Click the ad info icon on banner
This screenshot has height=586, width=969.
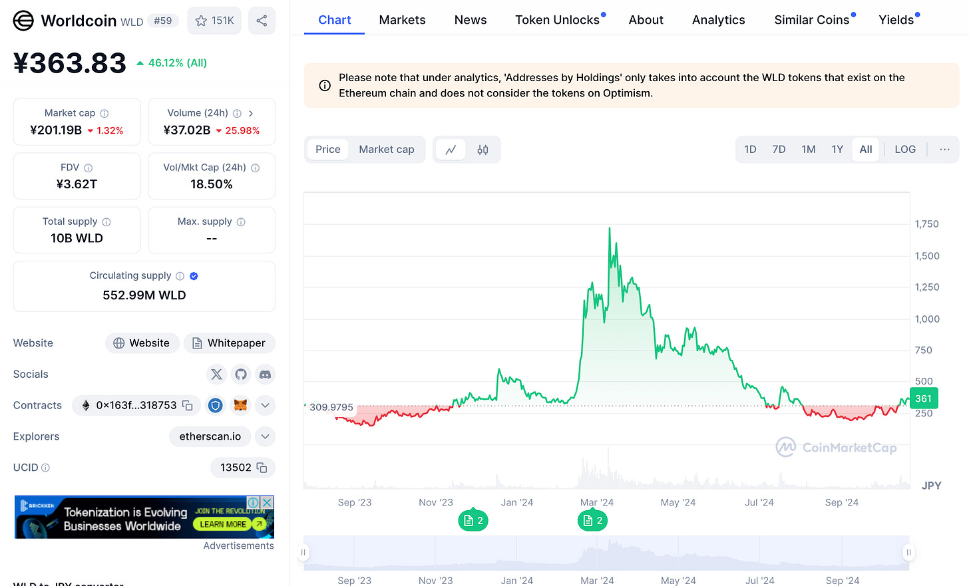point(254,502)
